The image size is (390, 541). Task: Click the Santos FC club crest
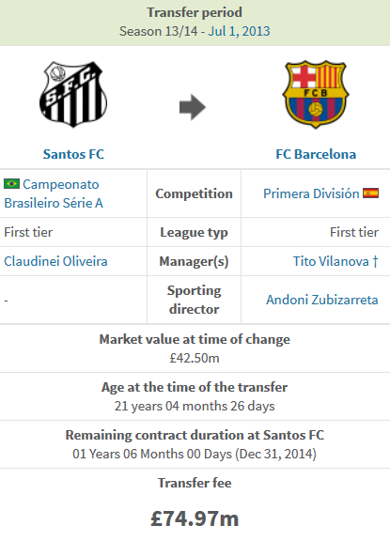tap(73, 94)
